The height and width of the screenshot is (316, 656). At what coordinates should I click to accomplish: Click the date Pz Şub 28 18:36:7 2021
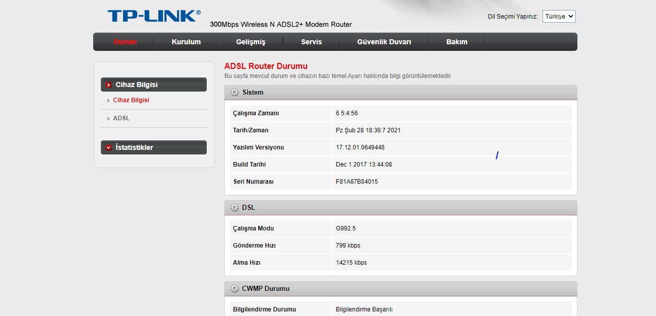coord(368,130)
